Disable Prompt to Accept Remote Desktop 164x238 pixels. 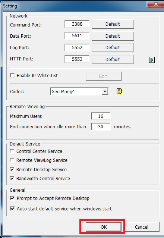click(x=12, y=198)
